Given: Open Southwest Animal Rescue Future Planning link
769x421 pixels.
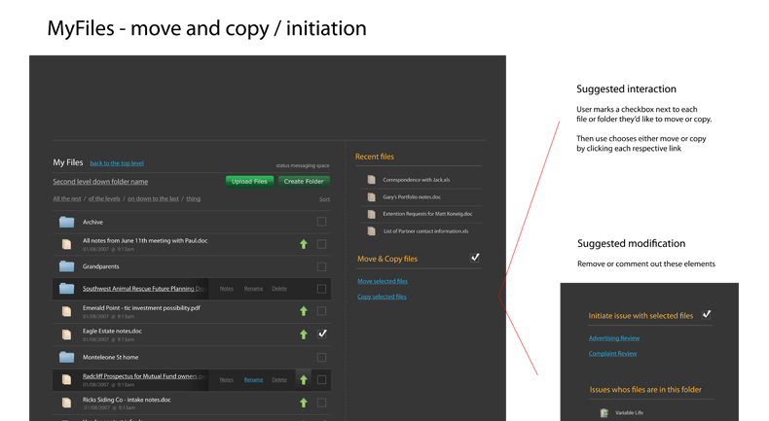Looking at the screenshot, I should (x=144, y=289).
